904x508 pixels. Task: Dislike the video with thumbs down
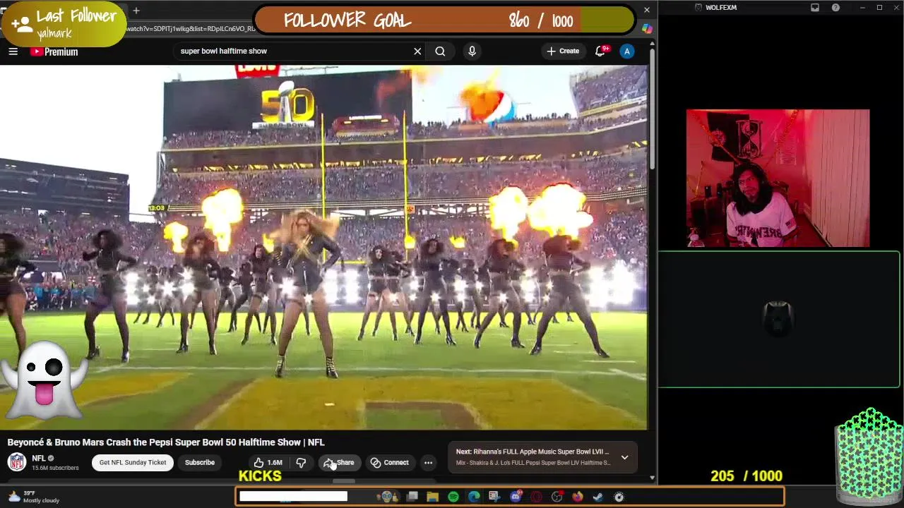pyautogui.click(x=301, y=463)
